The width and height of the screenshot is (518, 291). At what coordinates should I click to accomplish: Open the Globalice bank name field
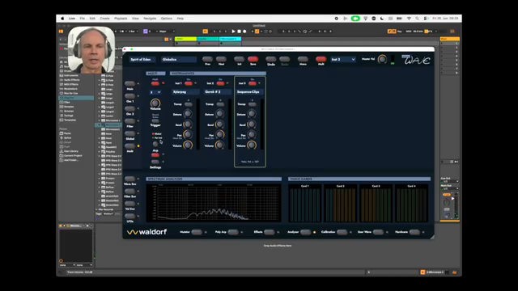178,59
